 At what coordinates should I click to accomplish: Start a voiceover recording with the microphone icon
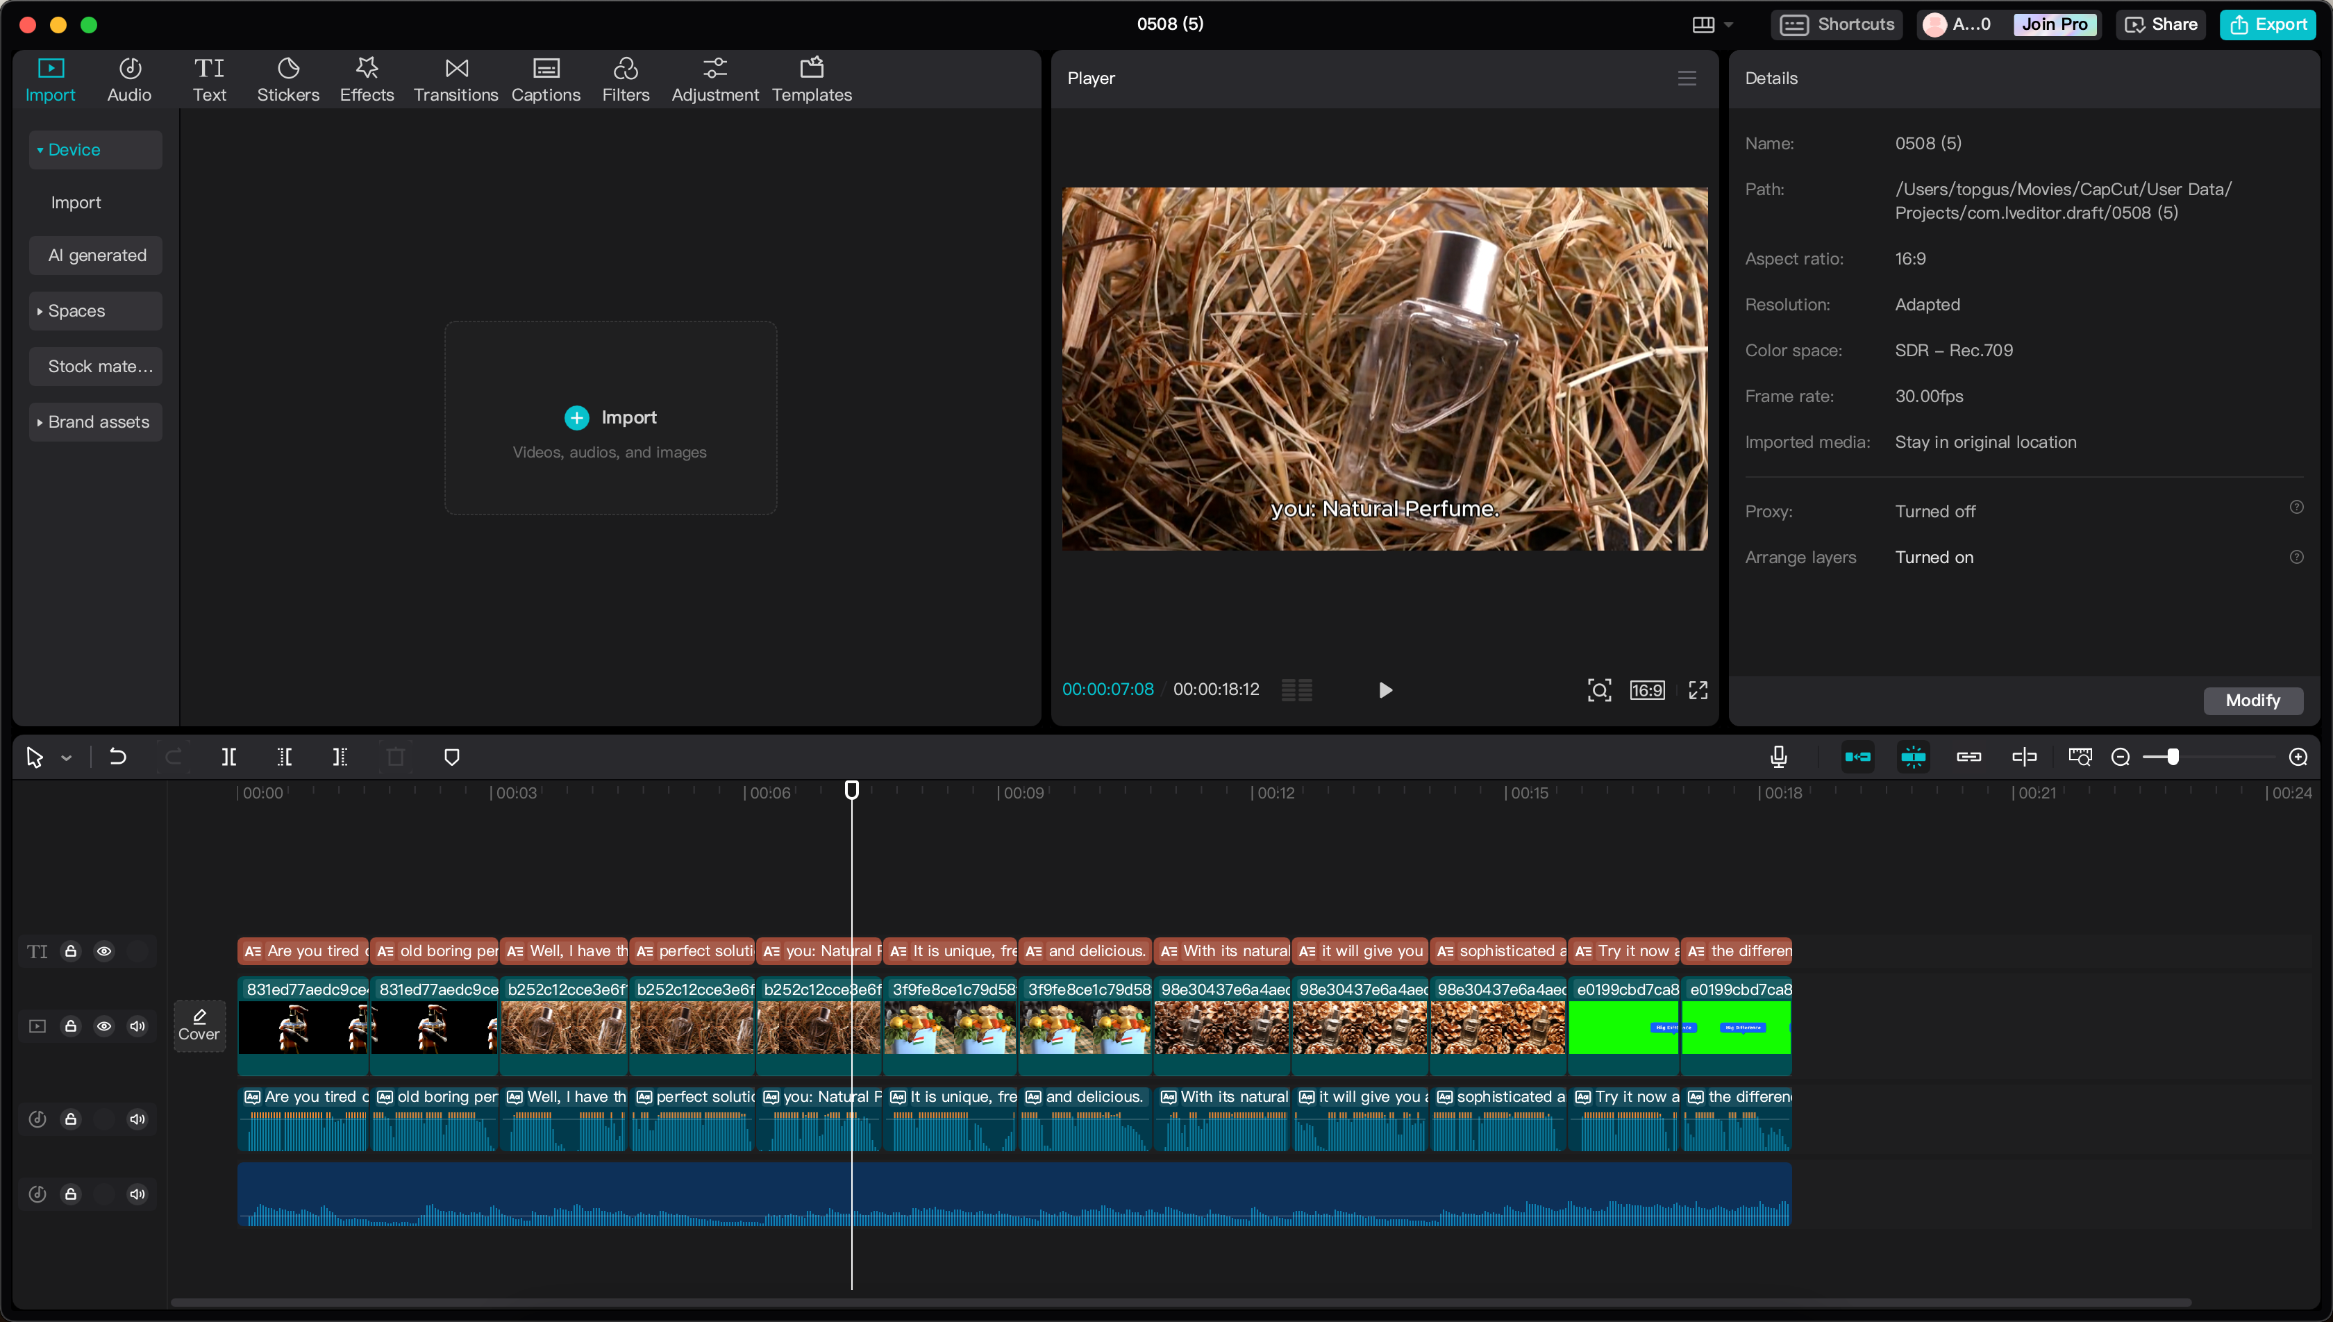pos(1778,756)
